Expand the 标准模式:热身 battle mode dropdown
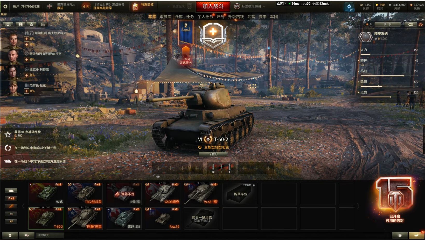 click(x=249, y=6)
